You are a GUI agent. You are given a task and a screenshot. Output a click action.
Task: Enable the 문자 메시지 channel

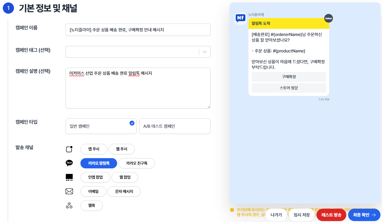pos(124,191)
